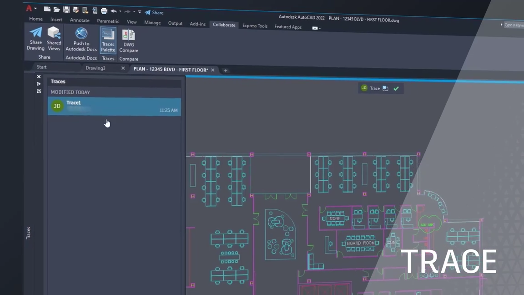Click the Traces panel title in ribbon

108,59
